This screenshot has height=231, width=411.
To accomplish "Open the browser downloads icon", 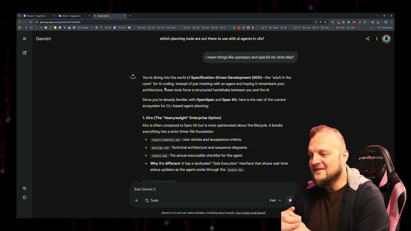I will (x=378, y=22).
